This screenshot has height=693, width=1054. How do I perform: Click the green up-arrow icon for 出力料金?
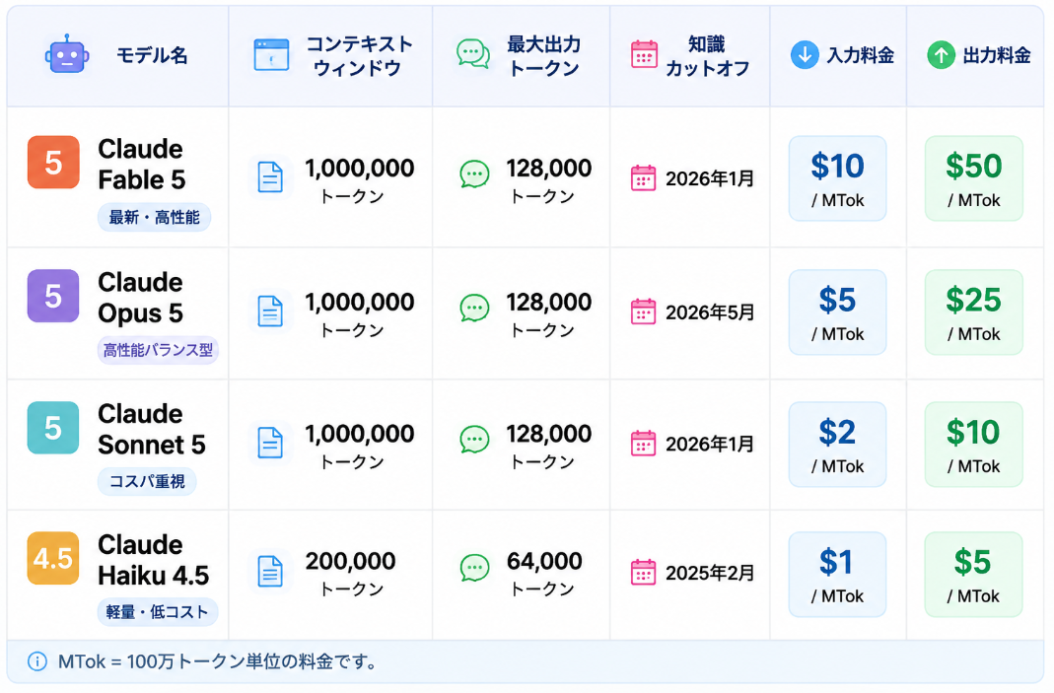click(941, 55)
